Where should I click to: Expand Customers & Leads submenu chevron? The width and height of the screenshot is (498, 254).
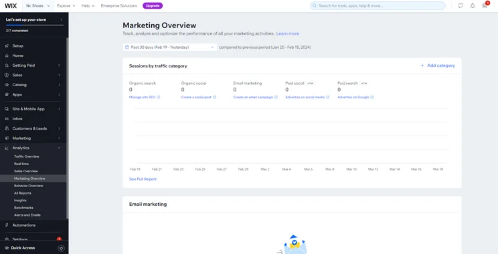pyautogui.click(x=59, y=129)
